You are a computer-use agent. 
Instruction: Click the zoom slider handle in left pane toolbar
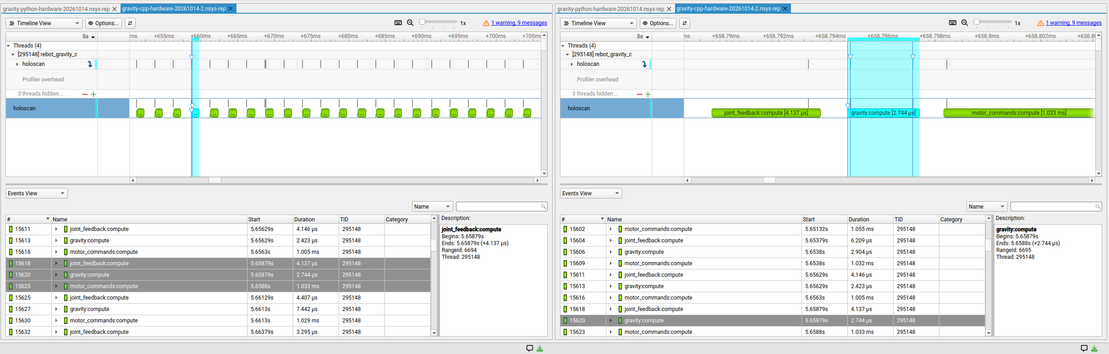[x=422, y=22]
